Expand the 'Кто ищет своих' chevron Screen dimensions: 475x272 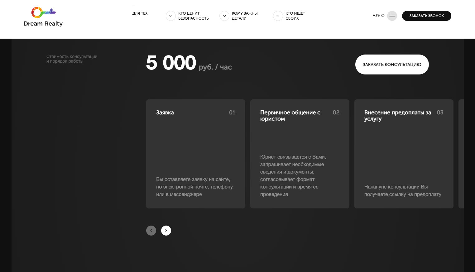pyautogui.click(x=278, y=16)
